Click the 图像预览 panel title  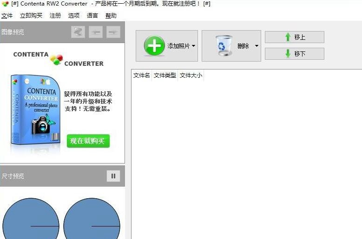pyautogui.click(x=13, y=32)
